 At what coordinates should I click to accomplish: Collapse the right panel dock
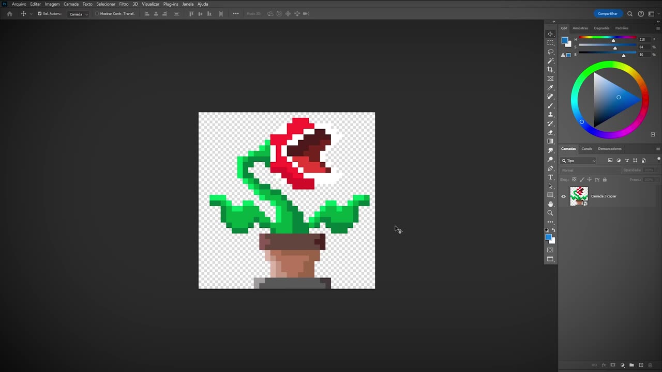click(658, 22)
